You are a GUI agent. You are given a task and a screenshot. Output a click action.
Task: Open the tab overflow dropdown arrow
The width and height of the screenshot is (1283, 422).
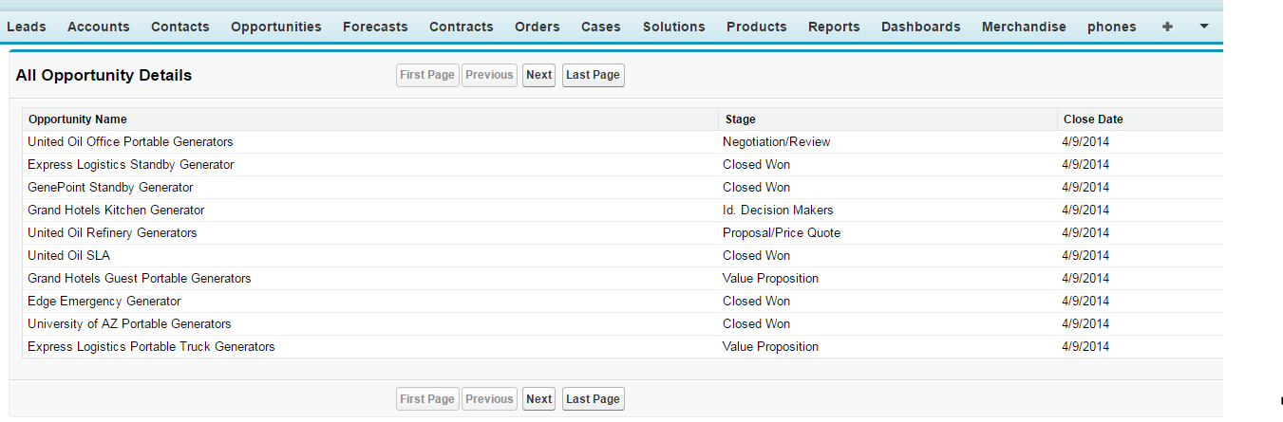[x=1204, y=27]
